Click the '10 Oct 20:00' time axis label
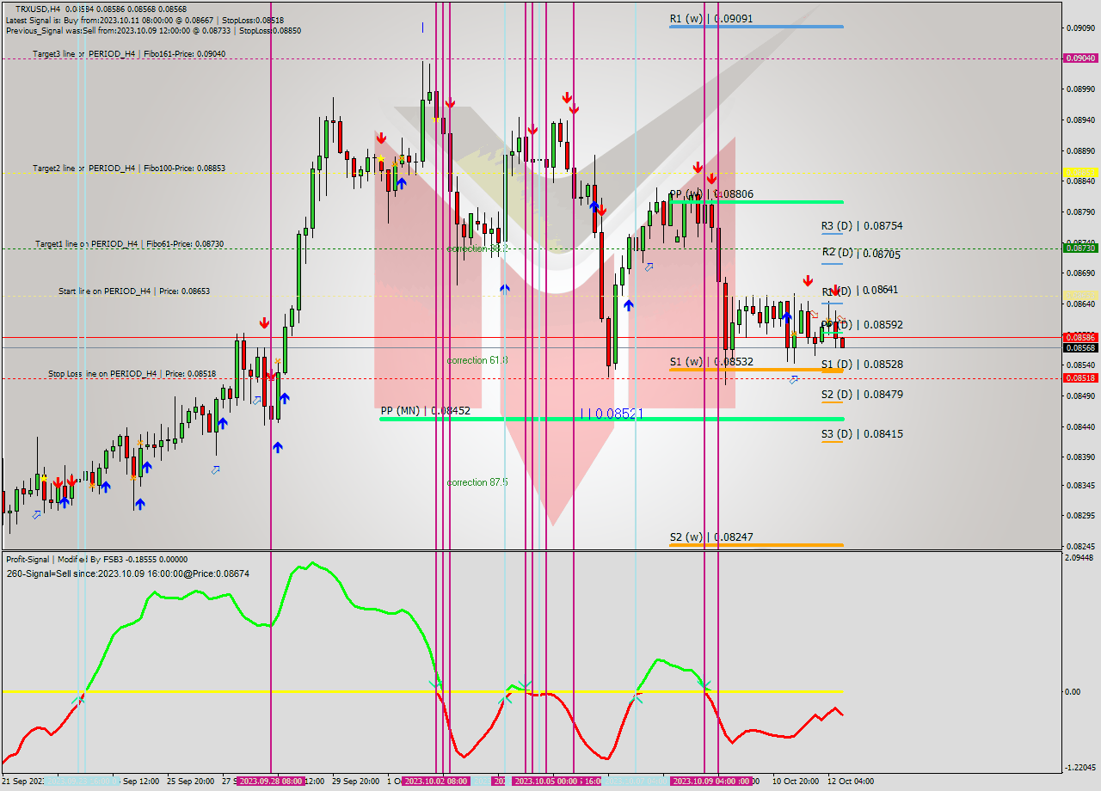Screen dimensions: 1101x791 (796, 782)
